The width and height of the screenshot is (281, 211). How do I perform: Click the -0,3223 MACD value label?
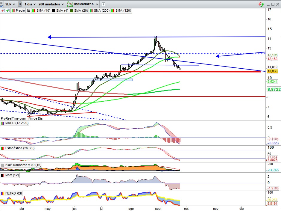pyautogui.click(x=273, y=143)
